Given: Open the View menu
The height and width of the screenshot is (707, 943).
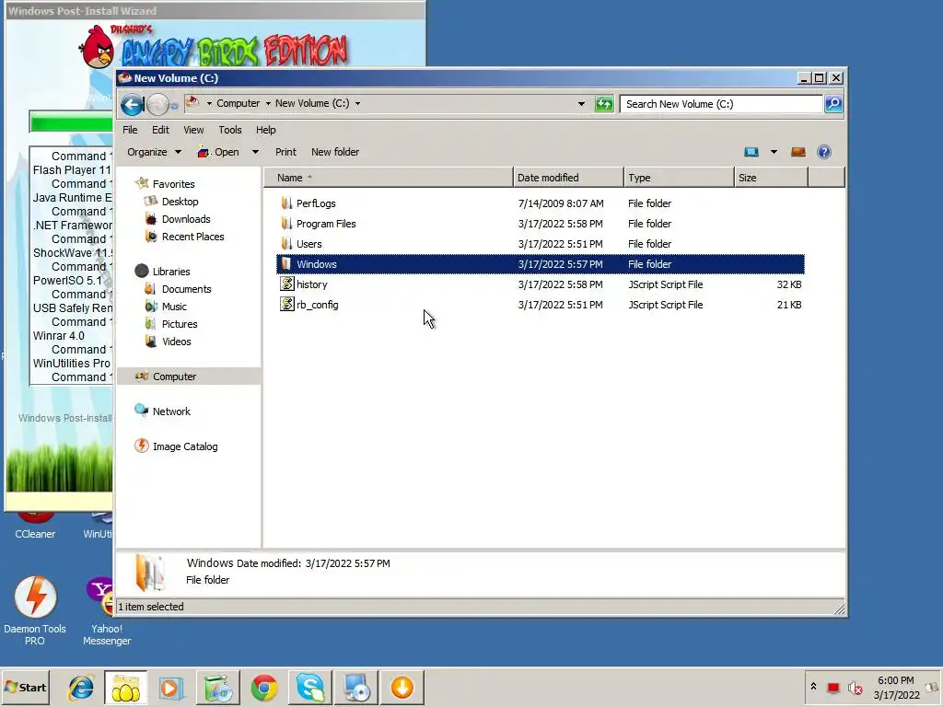Looking at the screenshot, I should click(x=193, y=130).
